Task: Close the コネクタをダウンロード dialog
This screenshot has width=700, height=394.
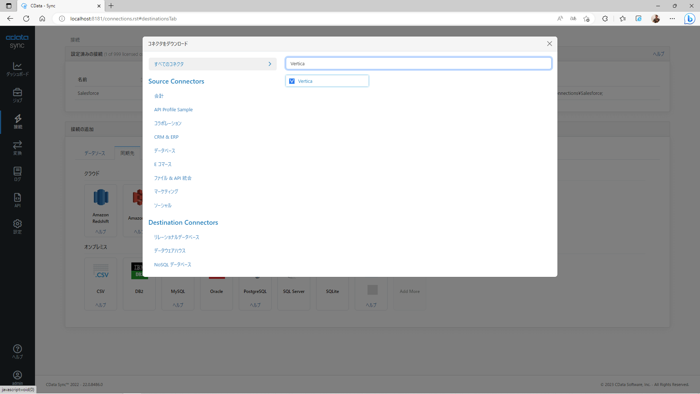Action: (549, 43)
